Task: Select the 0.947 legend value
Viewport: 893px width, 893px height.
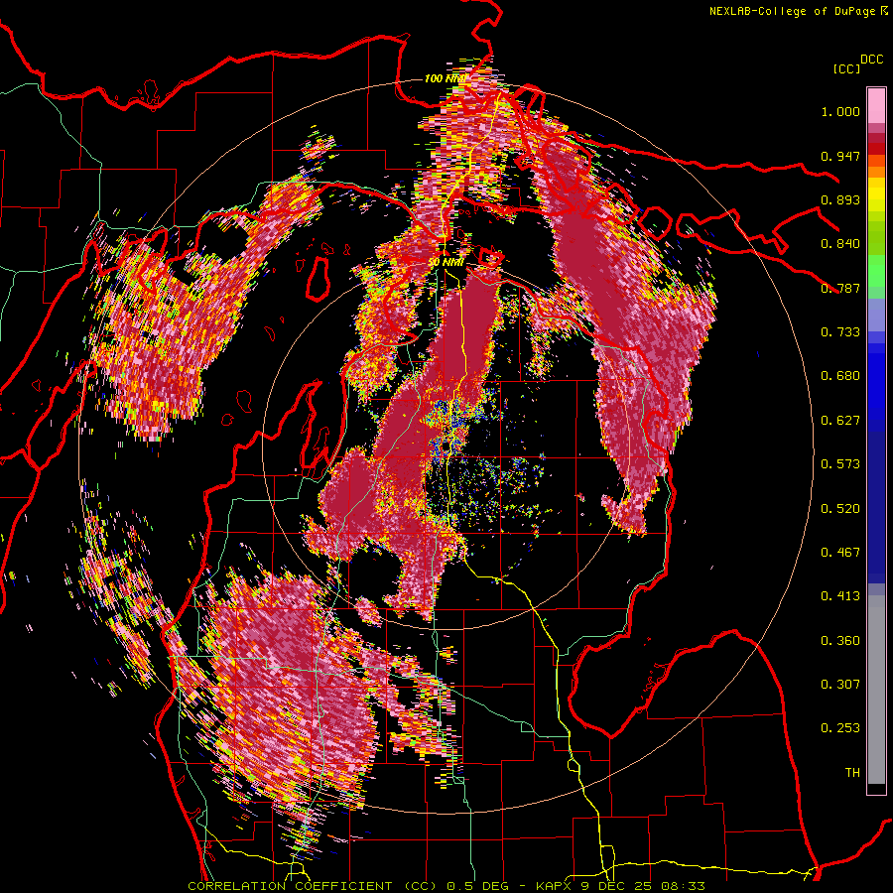Action: click(x=840, y=156)
